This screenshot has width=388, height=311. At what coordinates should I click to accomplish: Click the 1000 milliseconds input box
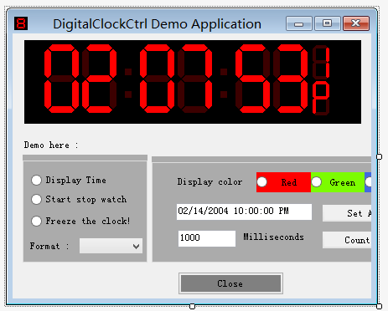pyautogui.click(x=207, y=238)
